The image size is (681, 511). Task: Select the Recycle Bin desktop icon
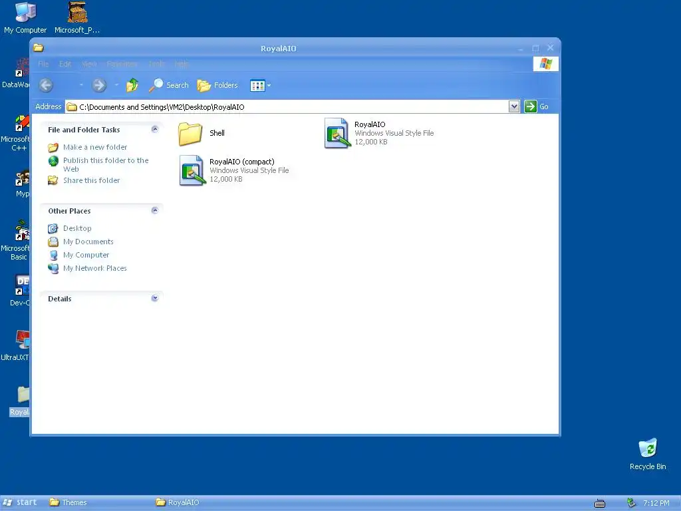click(648, 454)
